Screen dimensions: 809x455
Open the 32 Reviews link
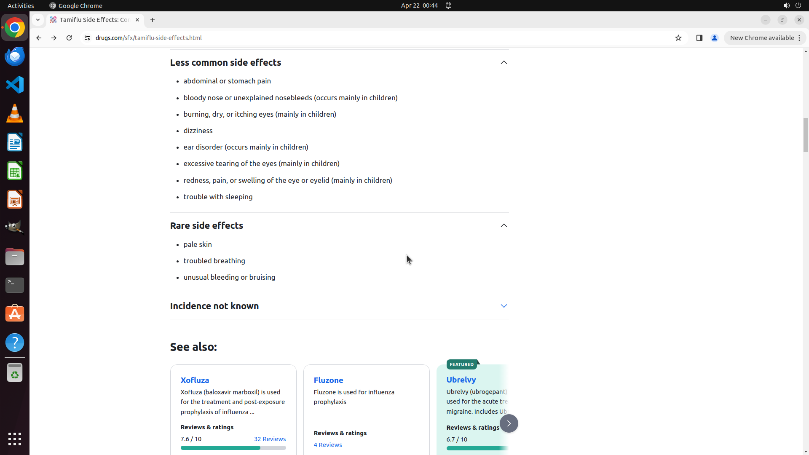270,439
